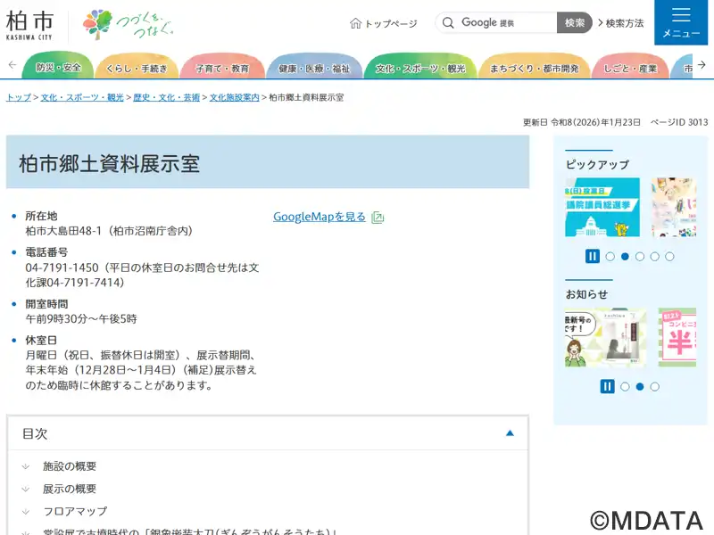Pause the お知らせ carousel
Screen dimensions: 714x535
[x=607, y=387]
